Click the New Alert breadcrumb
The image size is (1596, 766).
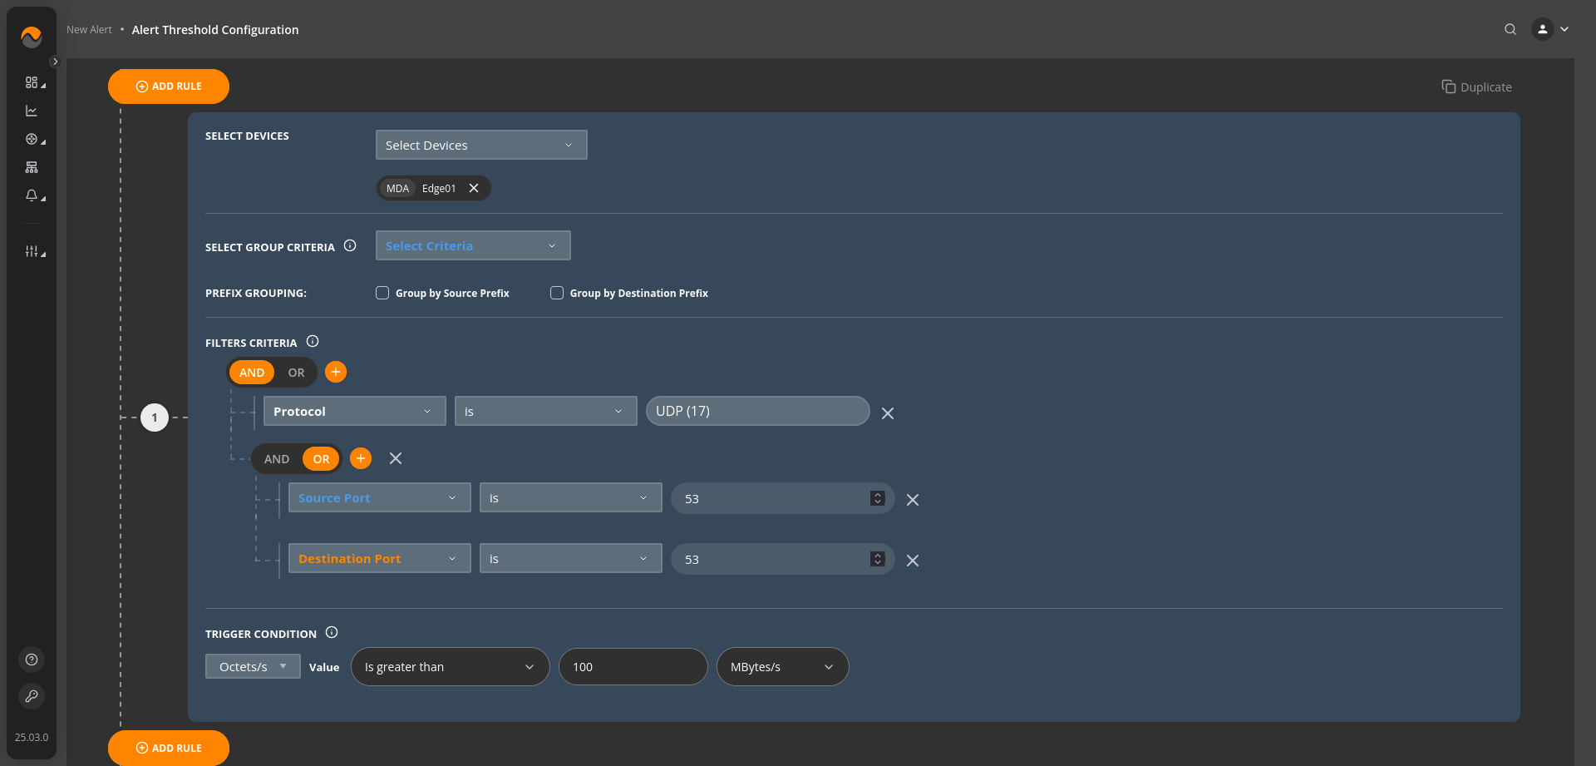89,30
